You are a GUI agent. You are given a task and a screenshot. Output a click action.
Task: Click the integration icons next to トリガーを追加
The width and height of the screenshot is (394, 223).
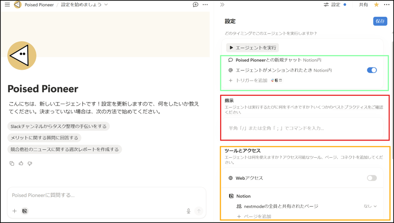pyautogui.click(x=276, y=81)
